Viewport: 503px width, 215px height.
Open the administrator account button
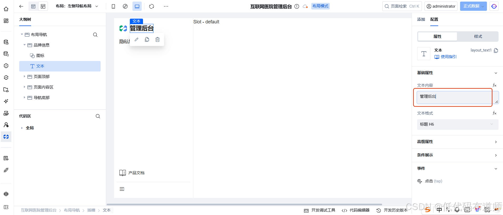[x=441, y=6]
